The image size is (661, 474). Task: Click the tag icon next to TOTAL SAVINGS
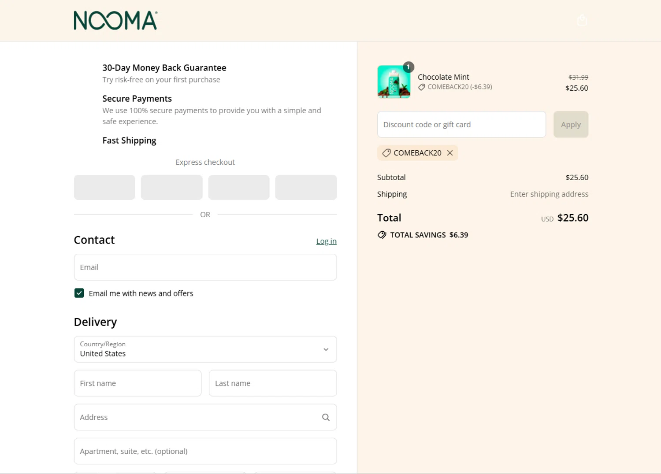tap(382, 235)
